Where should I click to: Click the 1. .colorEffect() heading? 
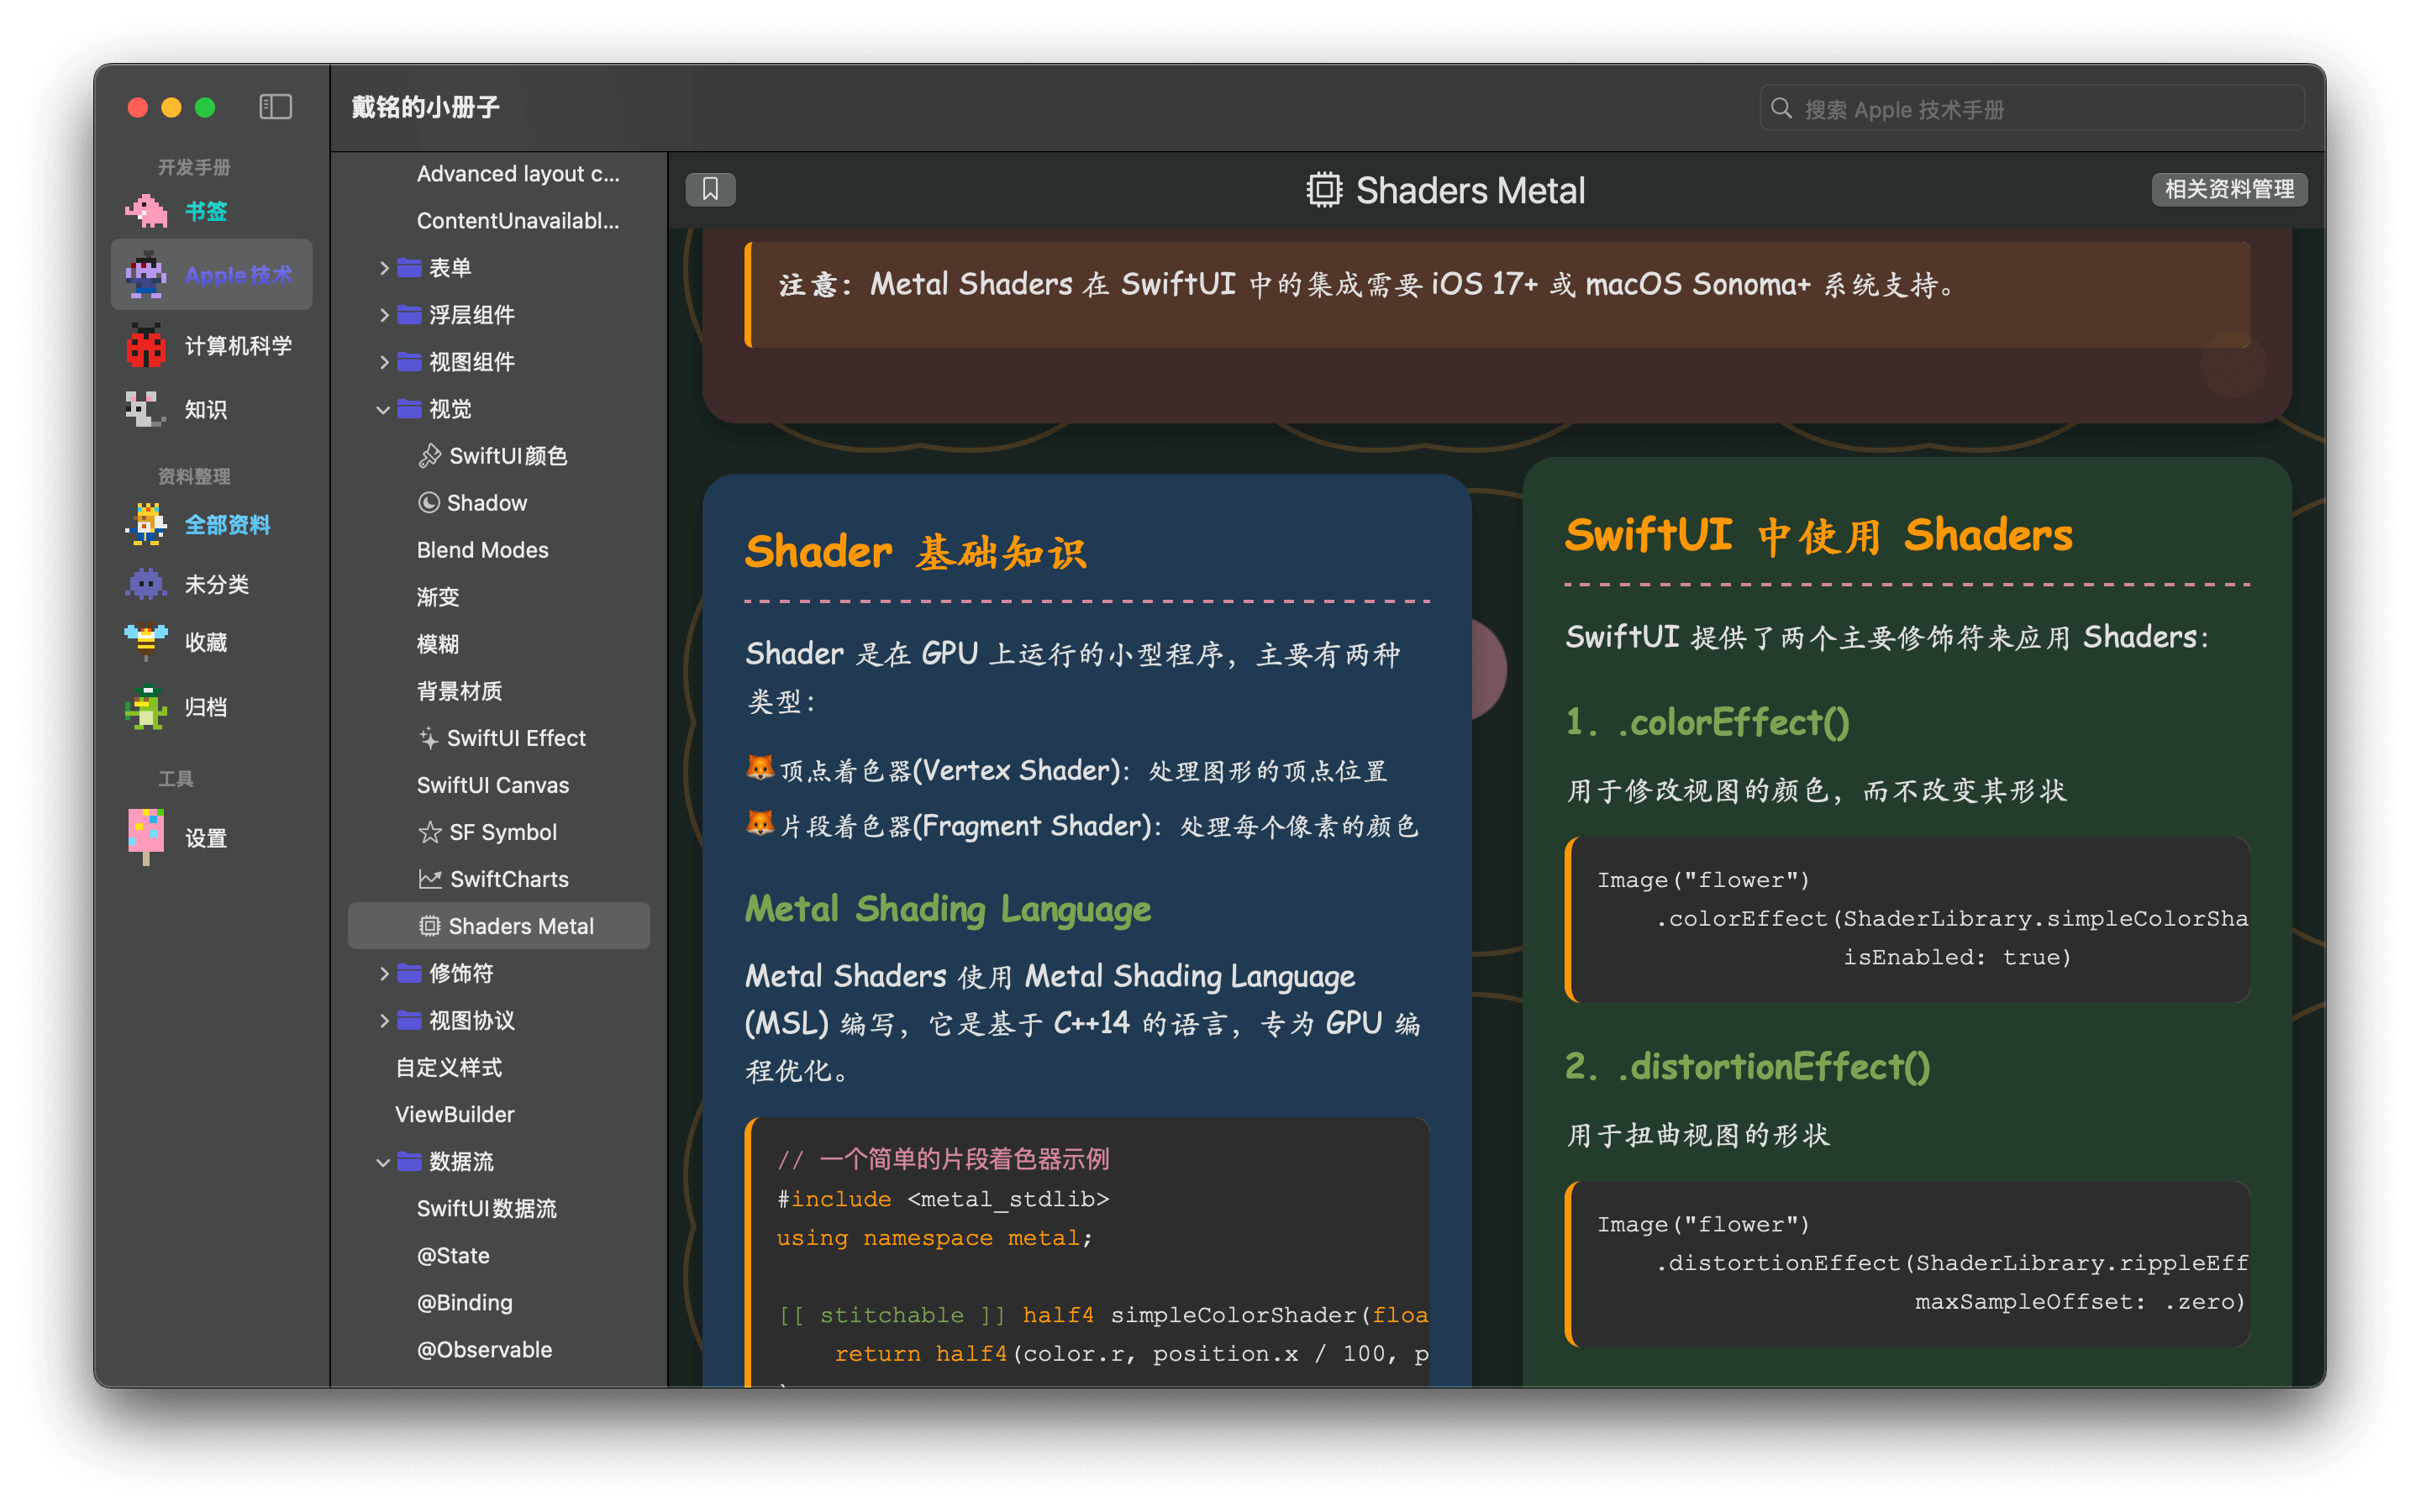[1707, 722]
